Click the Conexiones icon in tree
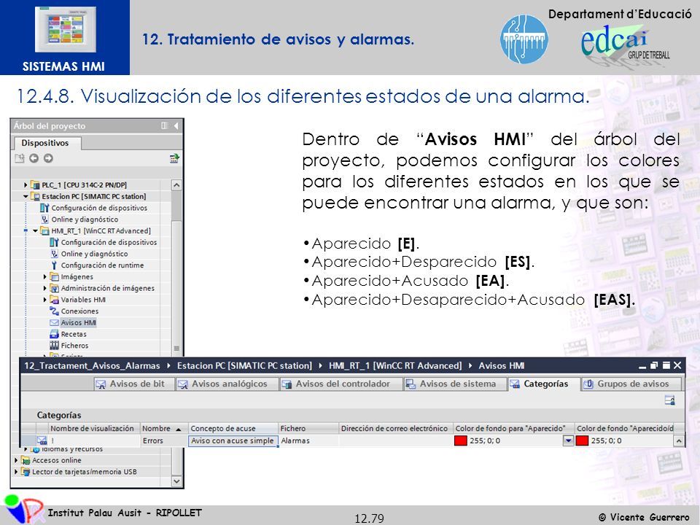700x525 pixels. [x=54, y=311]
